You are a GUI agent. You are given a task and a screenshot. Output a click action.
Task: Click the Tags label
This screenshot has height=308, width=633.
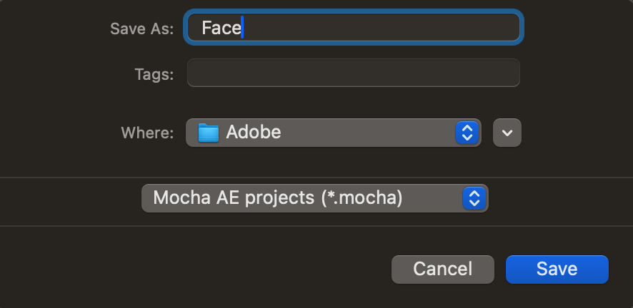tap(154, 74)
